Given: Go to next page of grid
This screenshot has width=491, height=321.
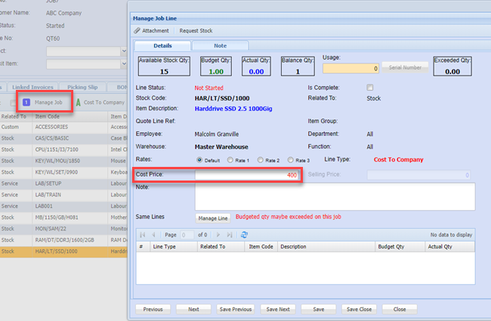Looking at the screenshot, I should [x=220, y=235].
